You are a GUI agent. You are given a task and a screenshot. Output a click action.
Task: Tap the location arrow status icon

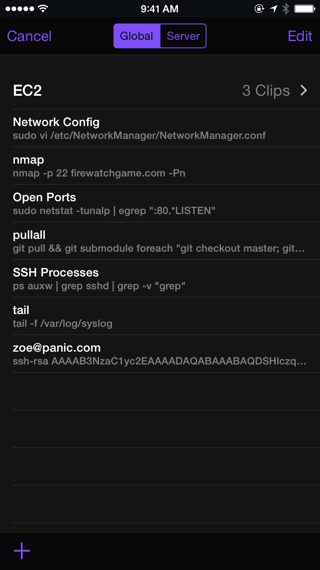pyautogui.click(x=273, y=9)
